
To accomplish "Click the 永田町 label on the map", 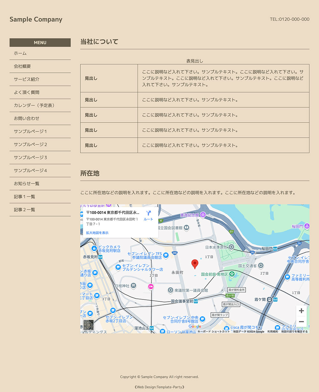I will [177, 273].
